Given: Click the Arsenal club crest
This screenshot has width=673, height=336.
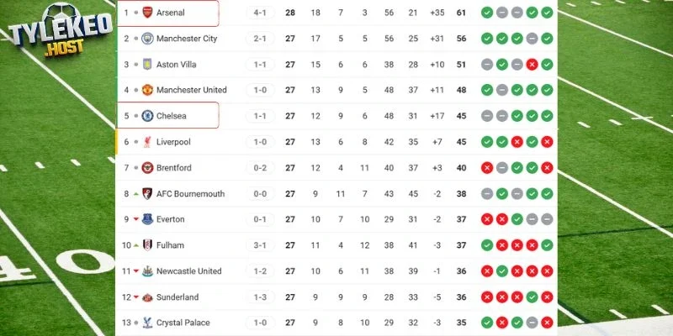Looking at the screenshot, I should click(x=147, y=13).
